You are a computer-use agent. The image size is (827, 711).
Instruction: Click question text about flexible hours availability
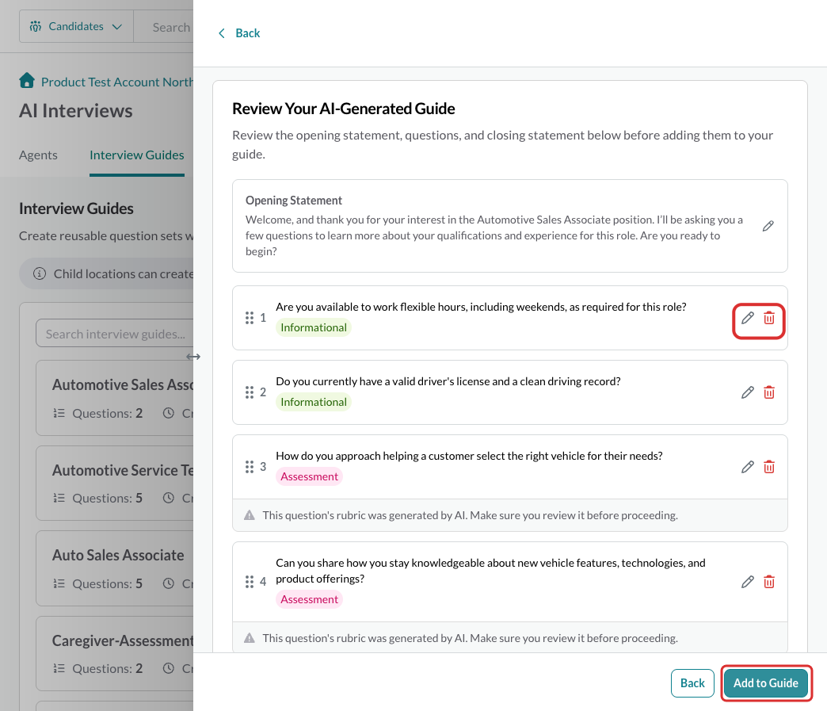pyautogui.click(x=481, y=307)
